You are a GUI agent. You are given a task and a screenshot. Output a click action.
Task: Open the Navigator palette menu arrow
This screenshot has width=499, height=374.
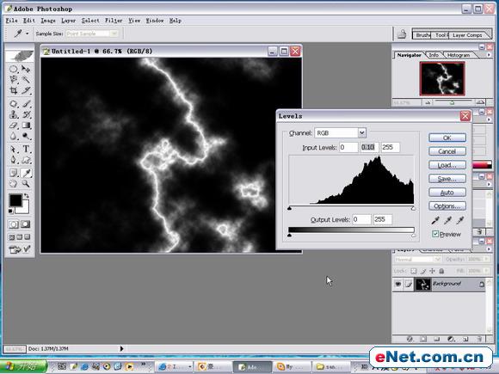tap(490, 55)
